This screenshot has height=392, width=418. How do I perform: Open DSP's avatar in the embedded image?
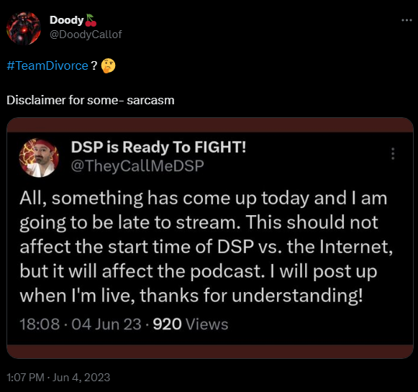[39, 158]
